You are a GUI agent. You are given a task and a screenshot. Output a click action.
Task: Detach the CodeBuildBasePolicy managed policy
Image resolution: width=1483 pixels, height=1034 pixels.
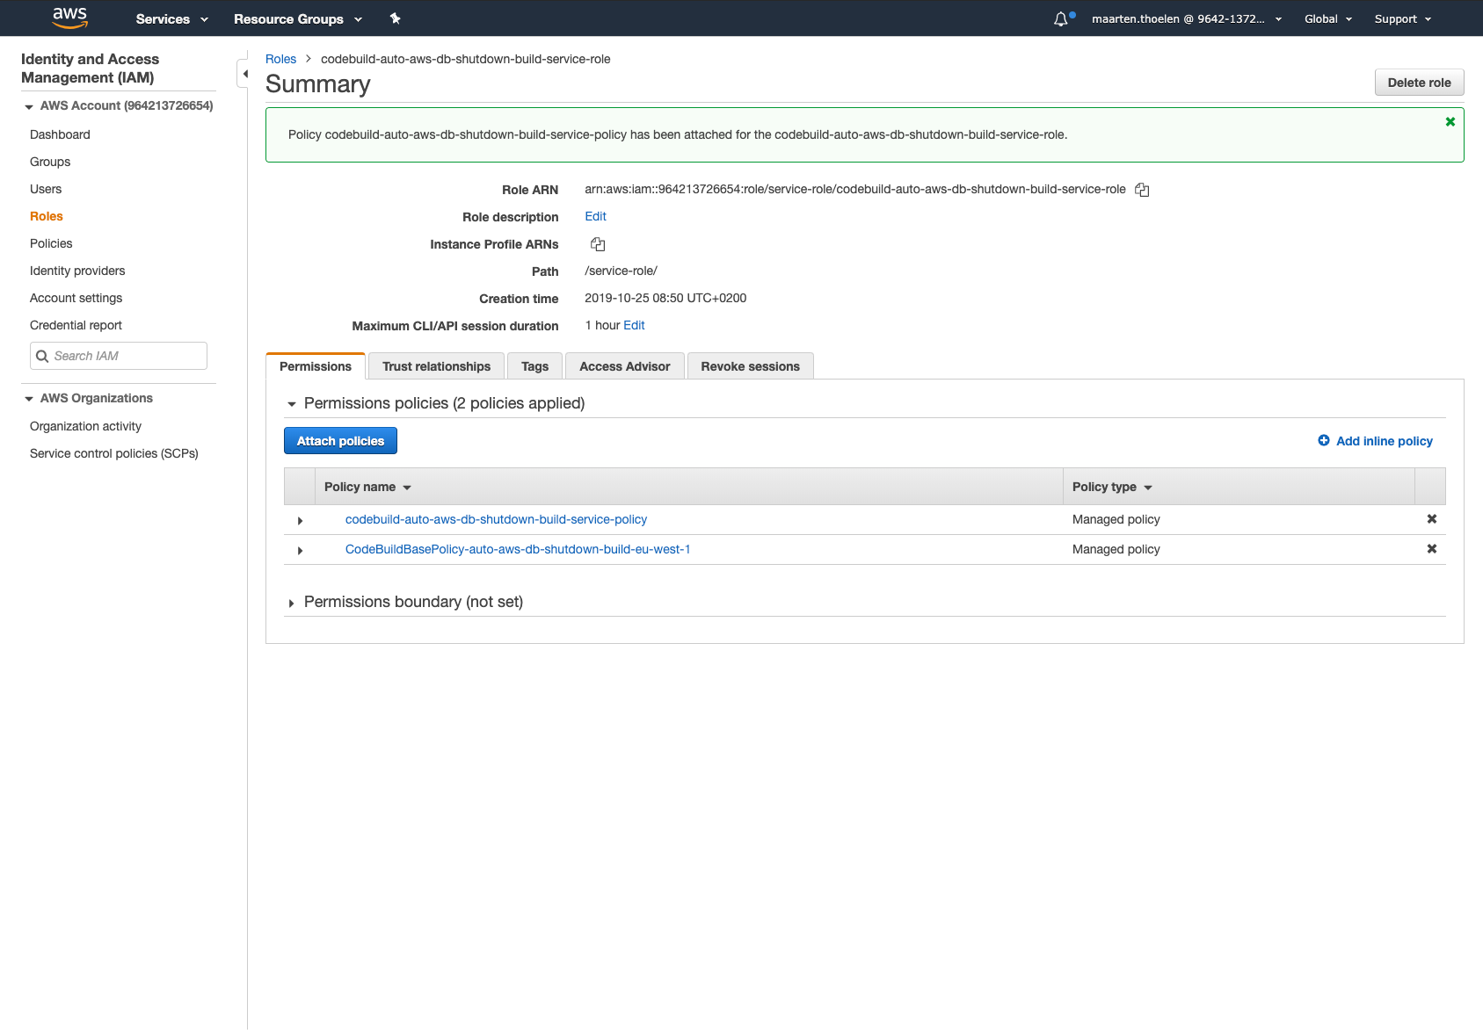pos(1431,549)
